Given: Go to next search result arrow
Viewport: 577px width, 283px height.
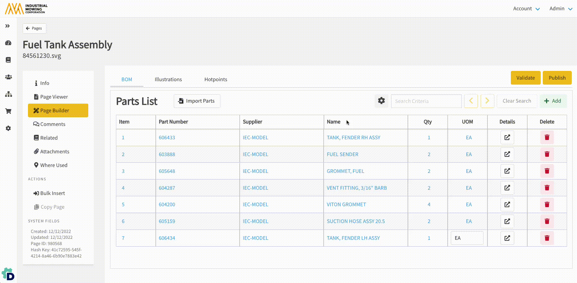Looking at the screenshot, I should pos(487,101).
